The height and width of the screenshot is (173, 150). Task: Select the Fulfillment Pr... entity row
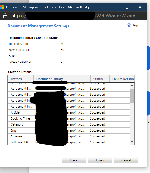pos(69,142)
